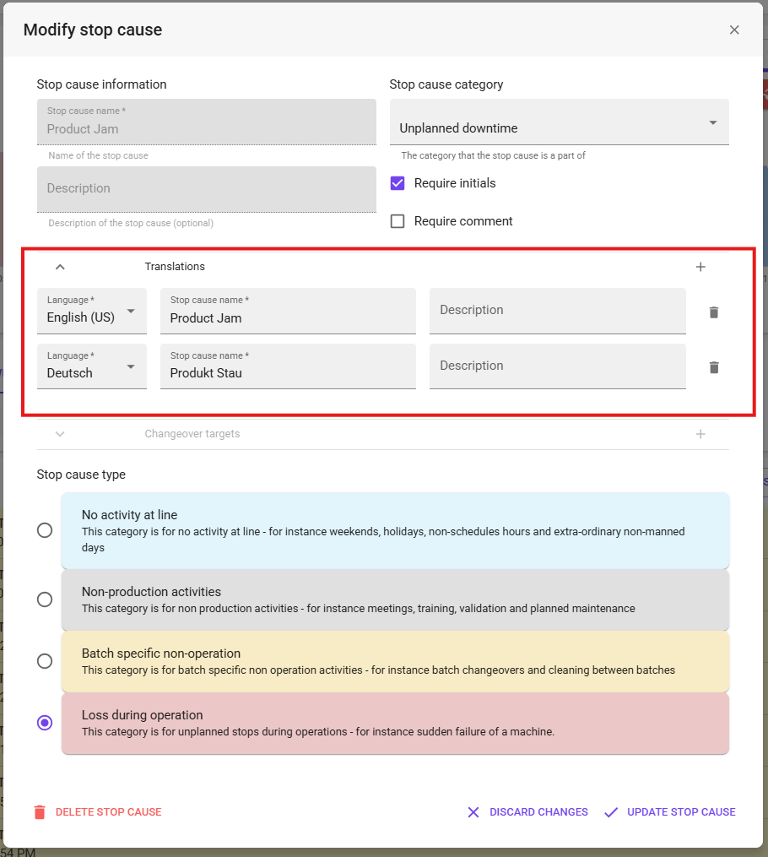Click the hint 'Description of the stop cause (optional)'
The height and width of the screenshot is (857, 768).
click(x=131, y=223)
